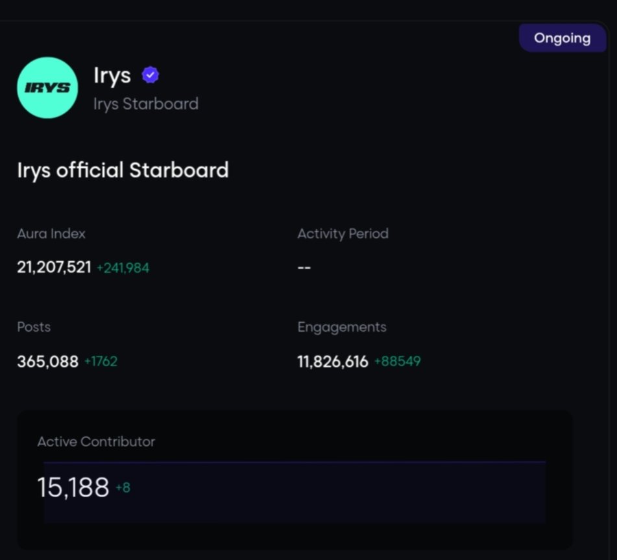
Task: Select the Engagements count 11,826,616
Action: click(332, 362)
